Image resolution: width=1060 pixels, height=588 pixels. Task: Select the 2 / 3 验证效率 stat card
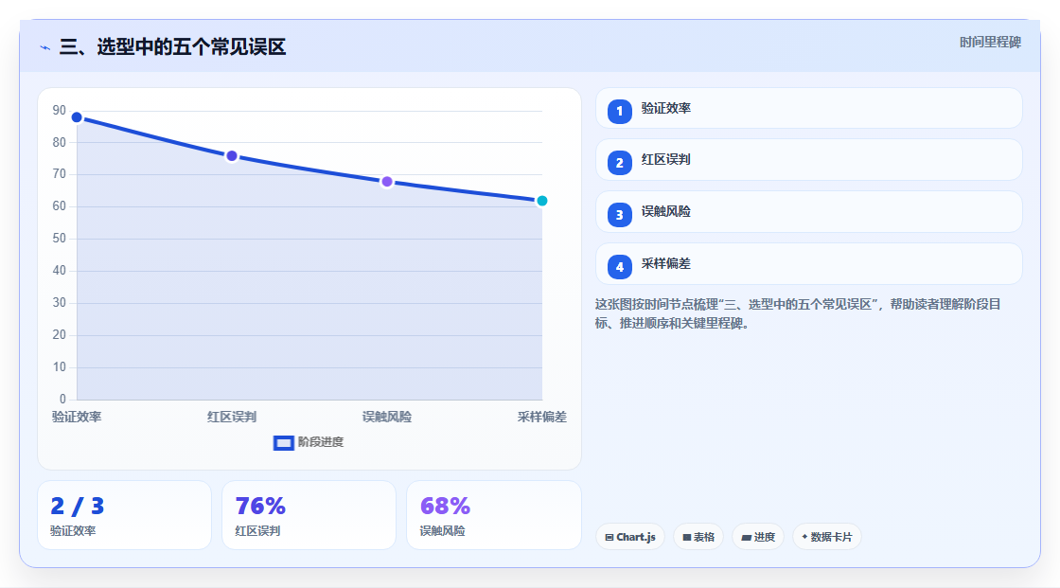124,515
